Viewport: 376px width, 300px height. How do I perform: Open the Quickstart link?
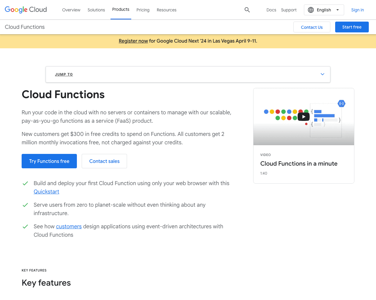pos(46,192)
